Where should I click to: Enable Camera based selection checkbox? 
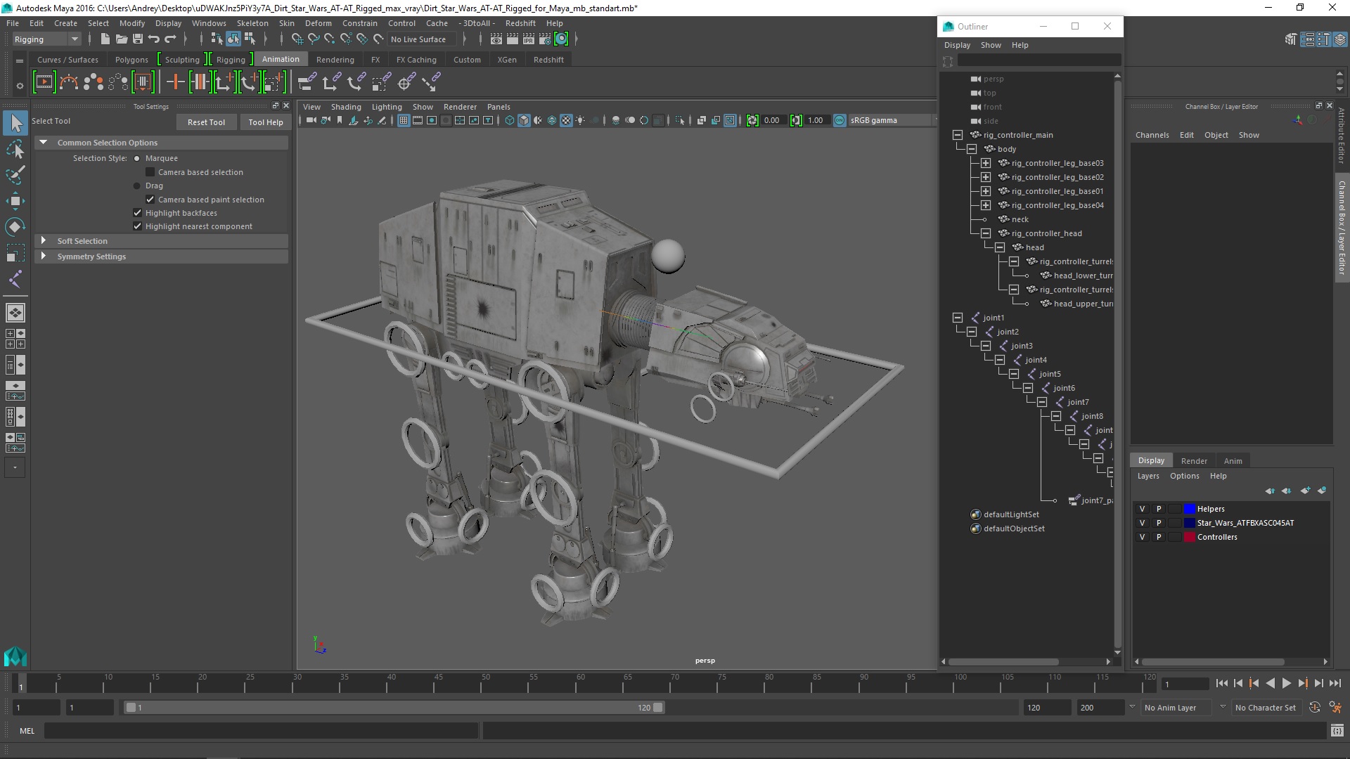pos(150,172)
